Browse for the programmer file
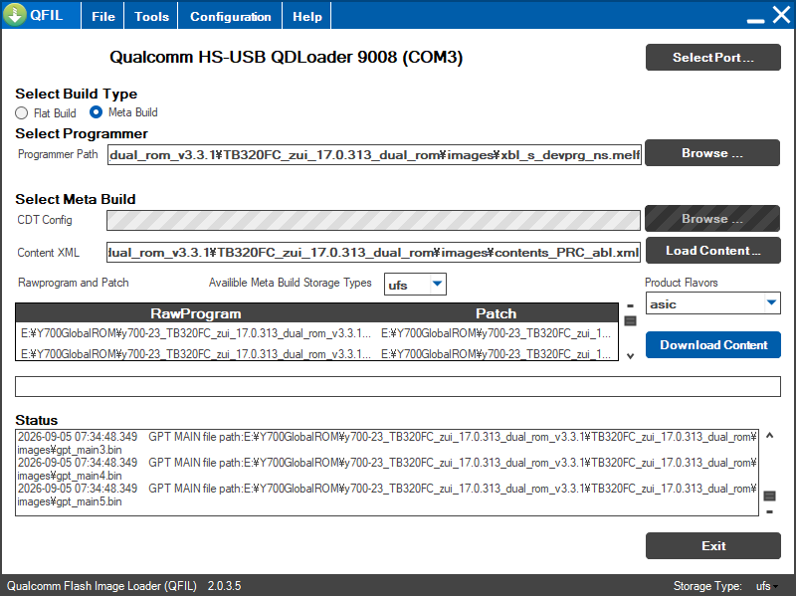Viewport: 796px width, 596px height. 712,153
